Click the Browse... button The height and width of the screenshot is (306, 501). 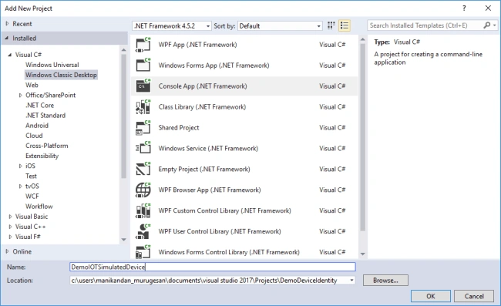coord(385,281)
